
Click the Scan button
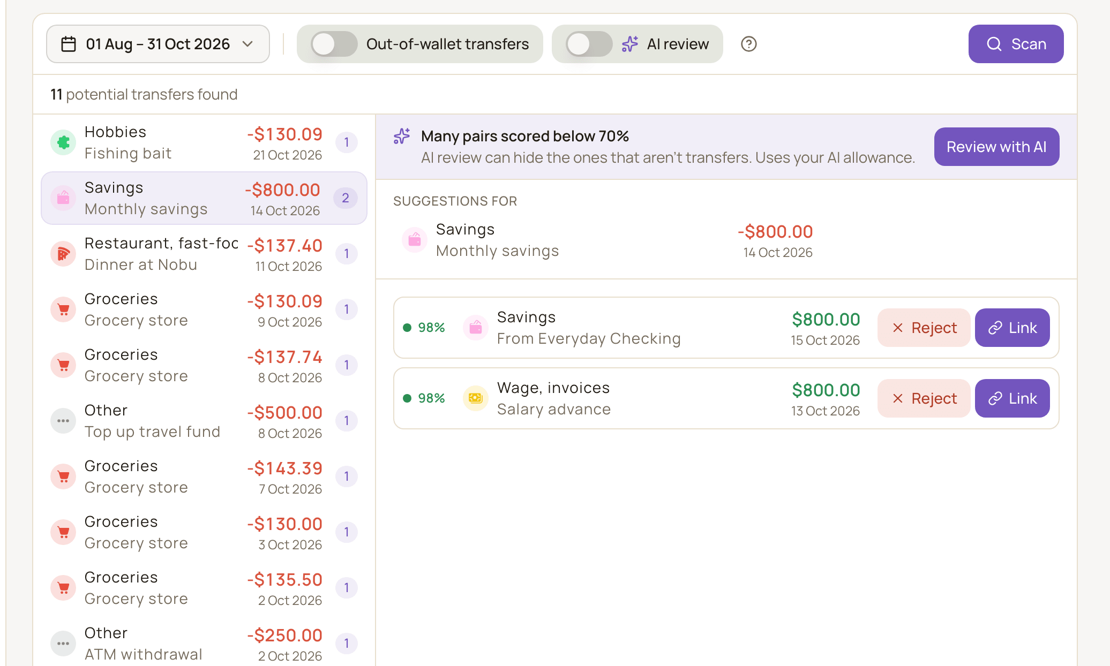[x=1016, y=44]
